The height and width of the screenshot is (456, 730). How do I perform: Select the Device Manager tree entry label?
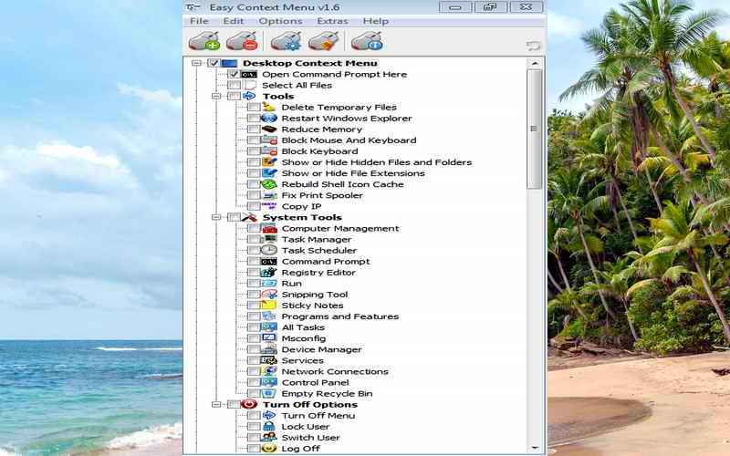click(x=321, y=349)
